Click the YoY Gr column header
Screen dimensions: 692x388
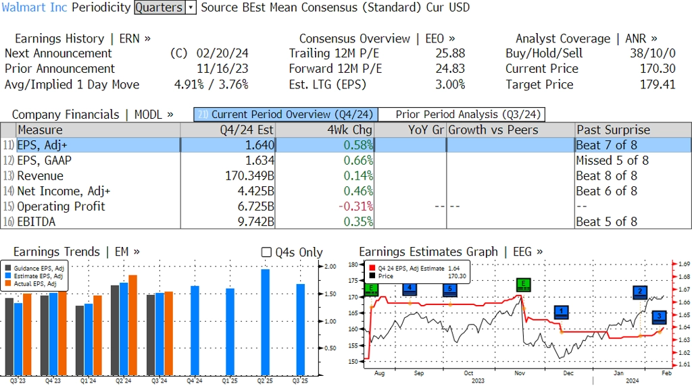(410, 130)
